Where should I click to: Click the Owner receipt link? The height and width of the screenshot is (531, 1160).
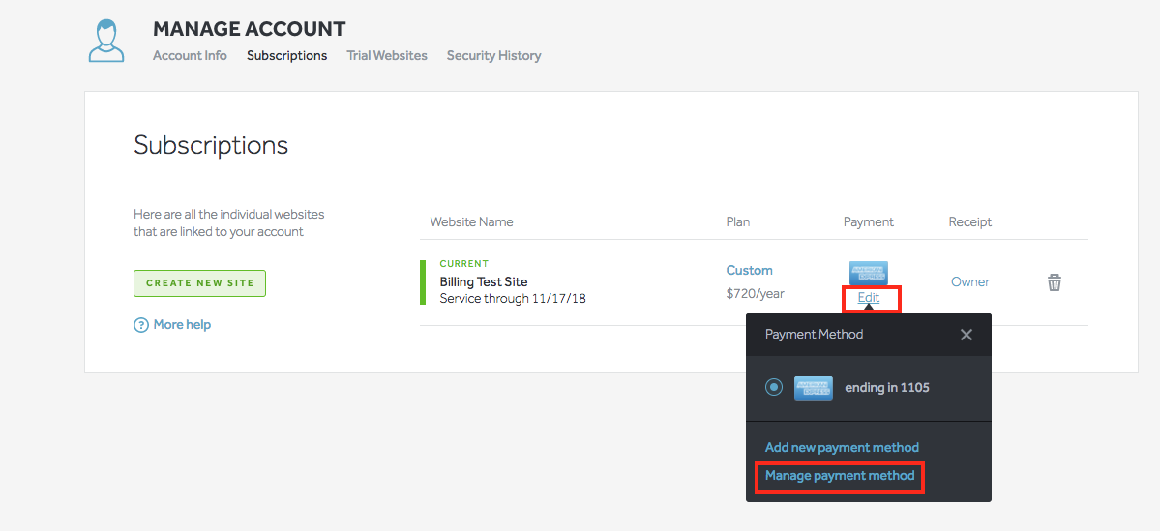[x=969, y=281]
